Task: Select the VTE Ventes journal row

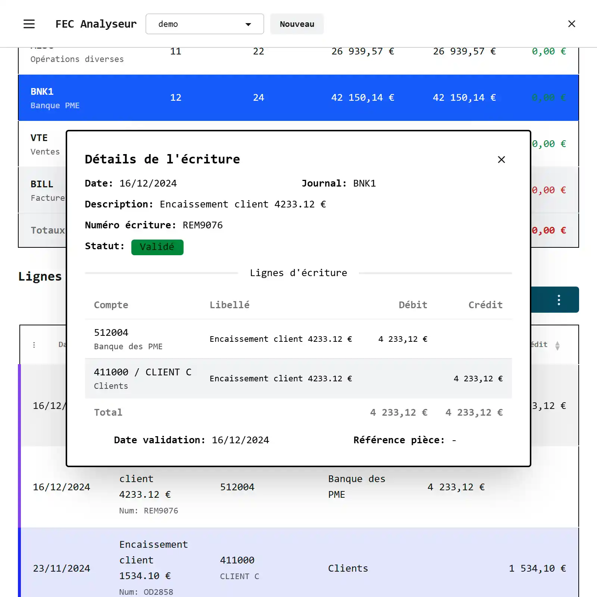Action: tap(42, 144)
